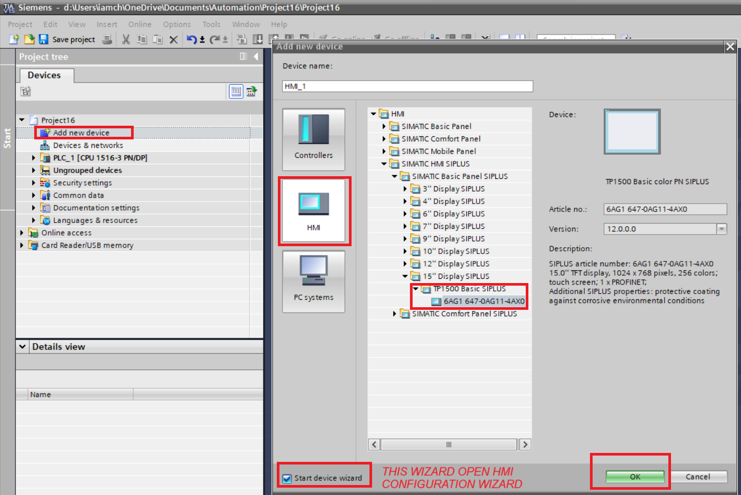Toggle the Start device wizard checkbox
Viewport: 741px width, 495px height.
pos(287,479)
